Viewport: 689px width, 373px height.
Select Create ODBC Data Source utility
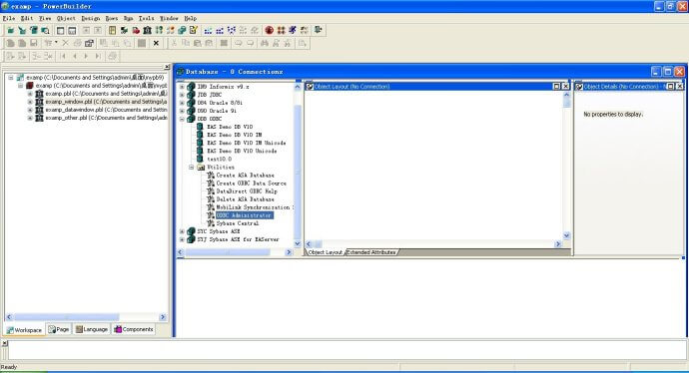251,183
